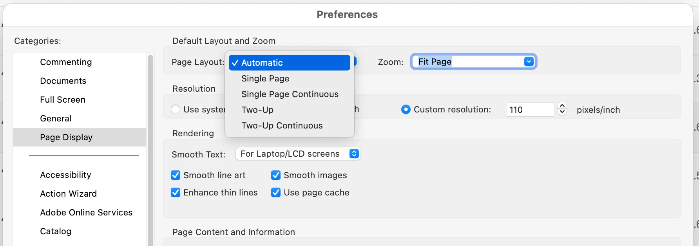This screenshot has height=246, width=699.
Task: Disable the Smooth images checkbox
Action: tap(276, 175)
